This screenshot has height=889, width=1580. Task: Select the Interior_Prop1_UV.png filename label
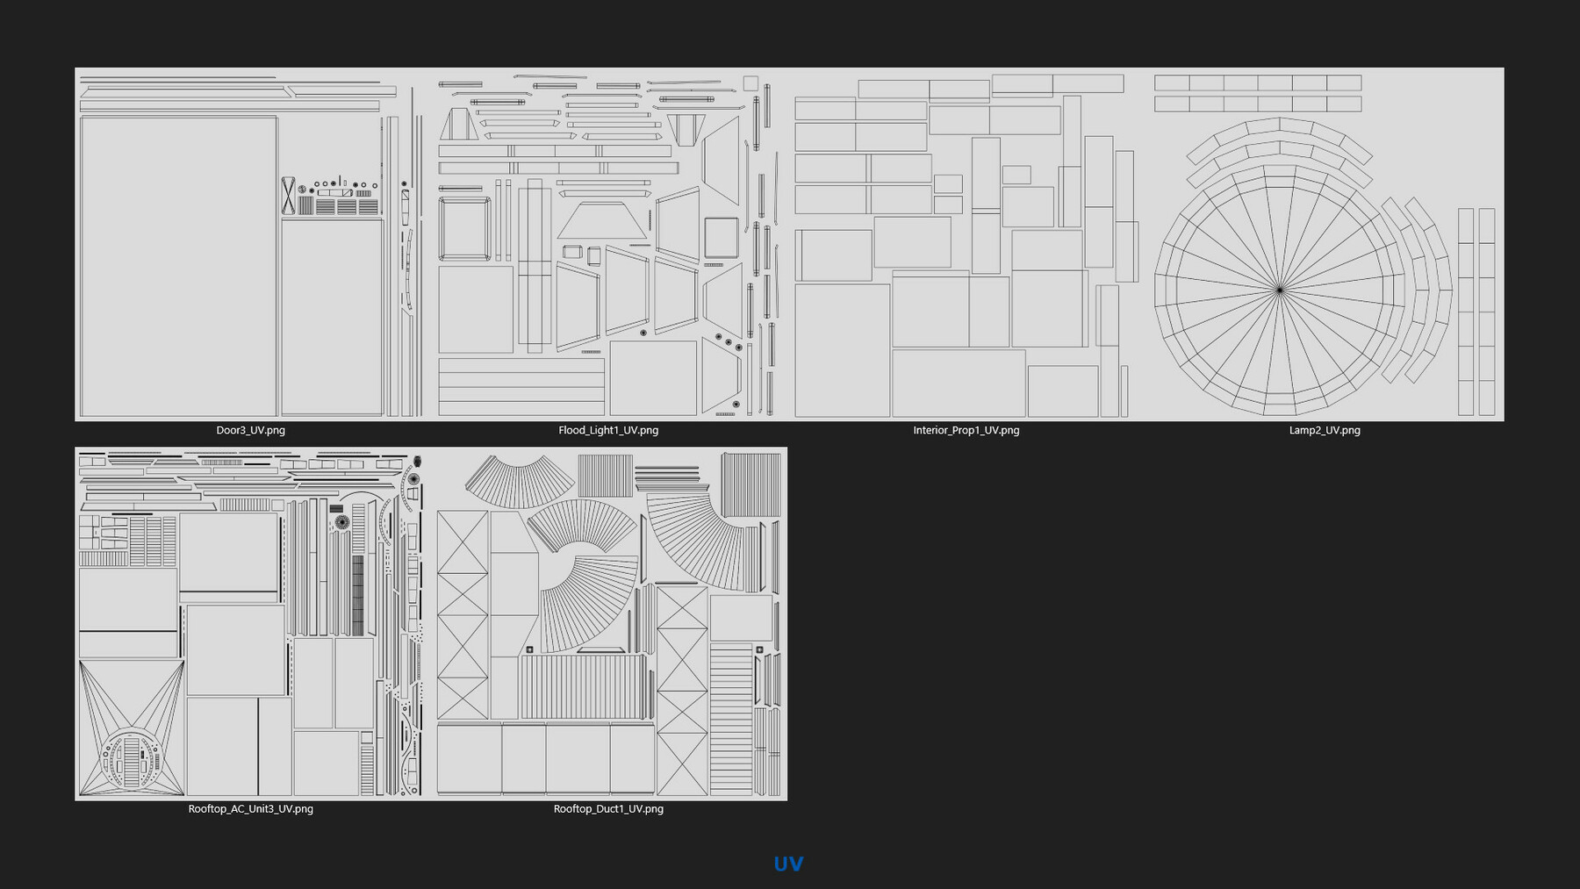[966, 430]
